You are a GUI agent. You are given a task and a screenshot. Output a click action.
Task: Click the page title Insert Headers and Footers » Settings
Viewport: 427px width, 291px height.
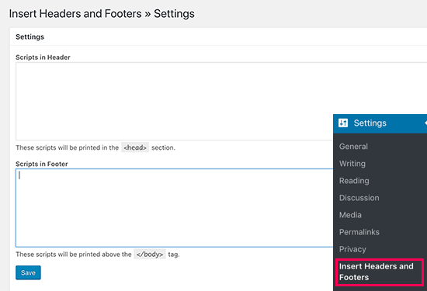pos(102,14)
